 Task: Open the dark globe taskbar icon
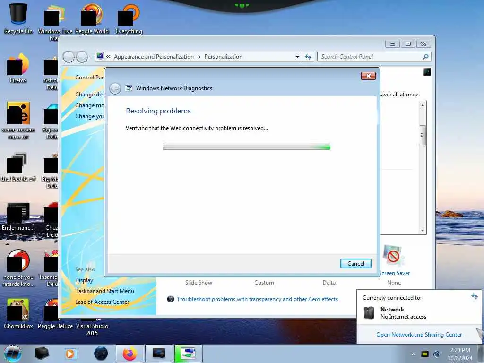101,354
